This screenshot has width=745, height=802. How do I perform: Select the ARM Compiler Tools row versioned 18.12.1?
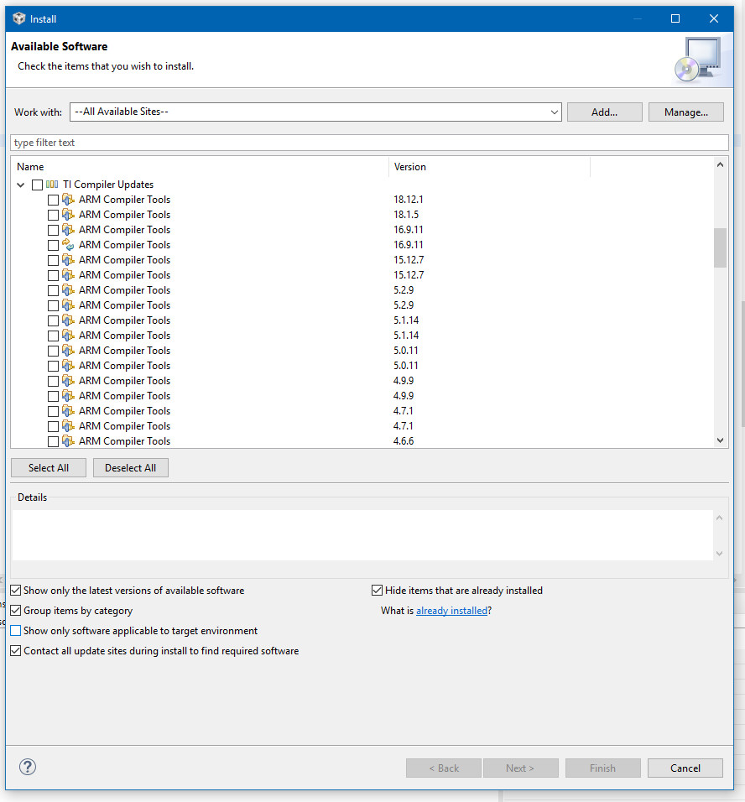coord(124,200)
